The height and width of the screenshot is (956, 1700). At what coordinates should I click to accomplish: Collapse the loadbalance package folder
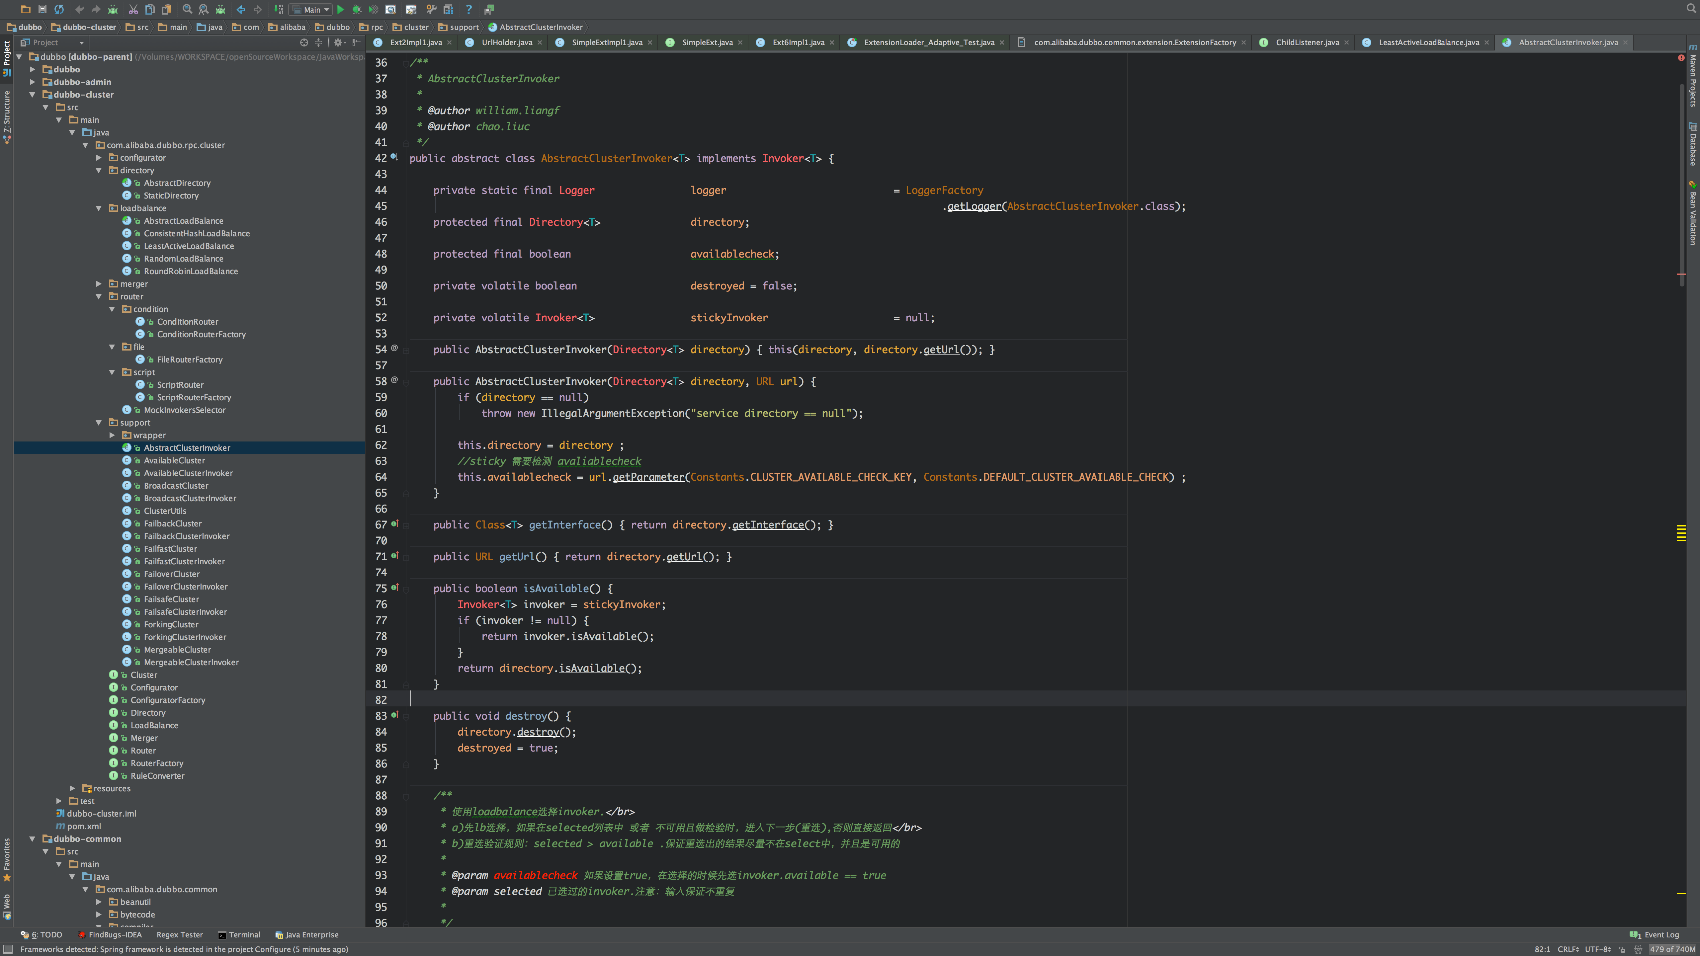coord(99,208)
